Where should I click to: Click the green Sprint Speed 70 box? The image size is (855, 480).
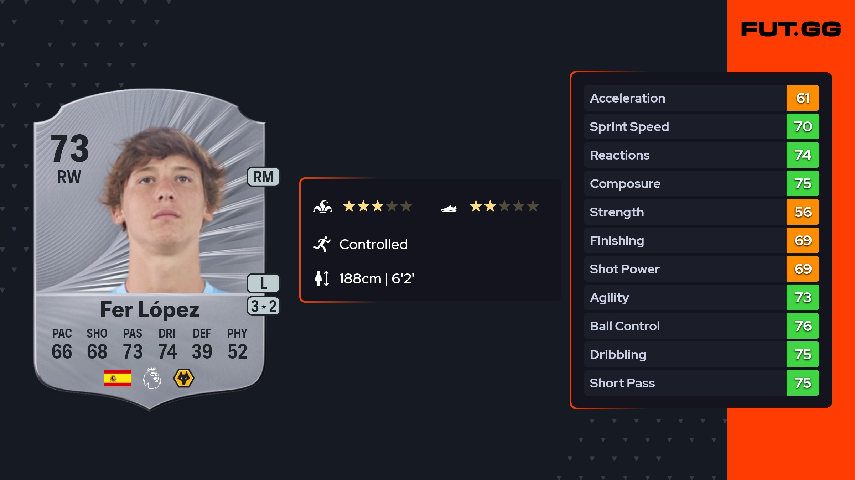point(803,126)
